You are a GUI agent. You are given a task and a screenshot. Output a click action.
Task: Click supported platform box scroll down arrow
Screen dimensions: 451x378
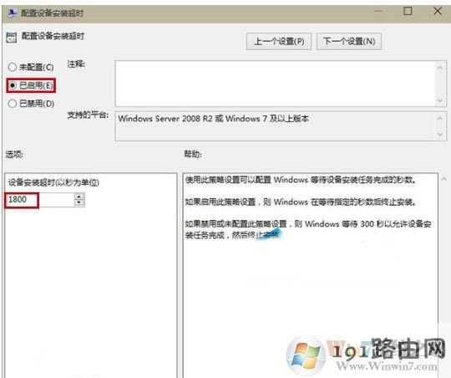(x=440, y=135)
